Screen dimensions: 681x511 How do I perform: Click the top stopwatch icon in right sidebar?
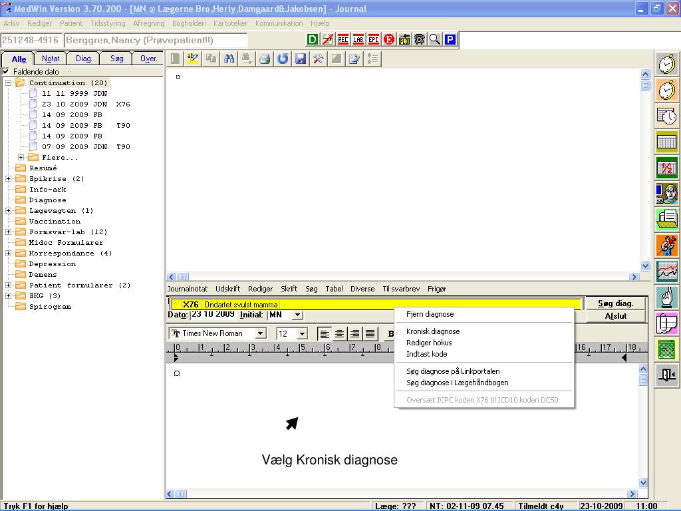tap(666, 65)
